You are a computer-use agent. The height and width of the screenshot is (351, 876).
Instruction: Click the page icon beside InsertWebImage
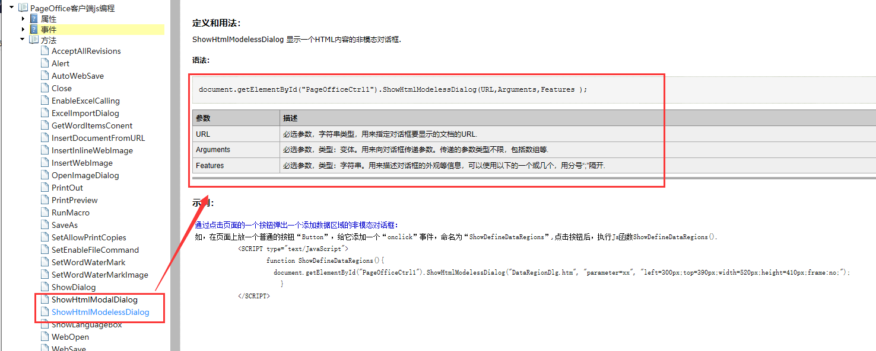45,163
